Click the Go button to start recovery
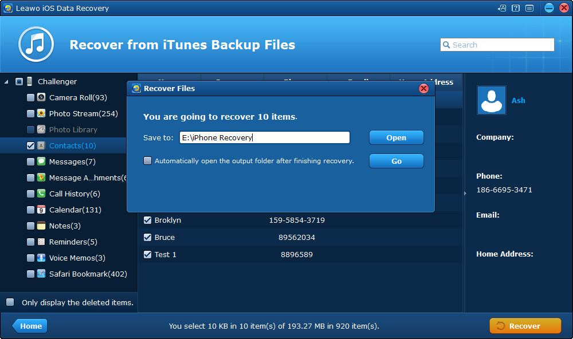The height and width of the screenshot is (339, 573). [396, 161]
